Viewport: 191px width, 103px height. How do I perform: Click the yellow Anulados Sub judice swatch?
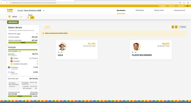click(x=12, y=64)
